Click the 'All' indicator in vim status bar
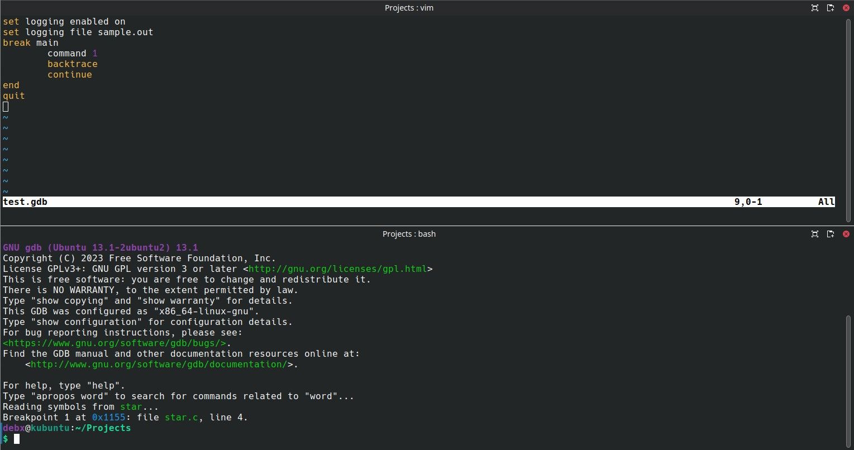854x450 pixels. coord(826,202)
